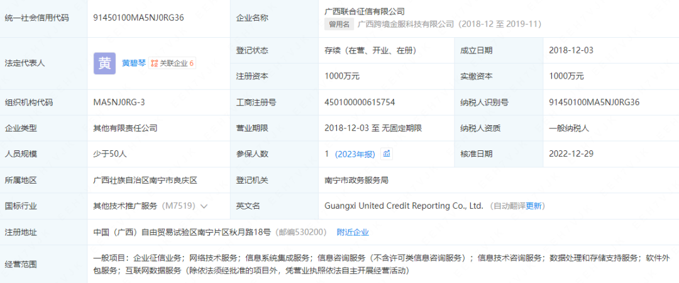Click the 企业类型 label cell
This screenshot has width=679, height=283.
coord(43,128)
